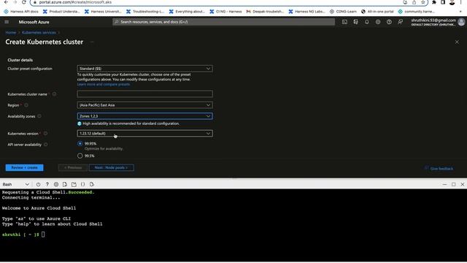Open Cloud Shell from the Azure header
Image resolution: width=467 pixels, height=263 pixels.
(344, 22)
